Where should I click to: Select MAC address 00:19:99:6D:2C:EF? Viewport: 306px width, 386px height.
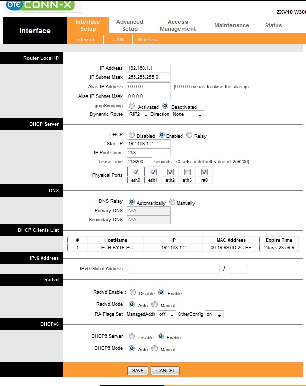tap(231, 248)
